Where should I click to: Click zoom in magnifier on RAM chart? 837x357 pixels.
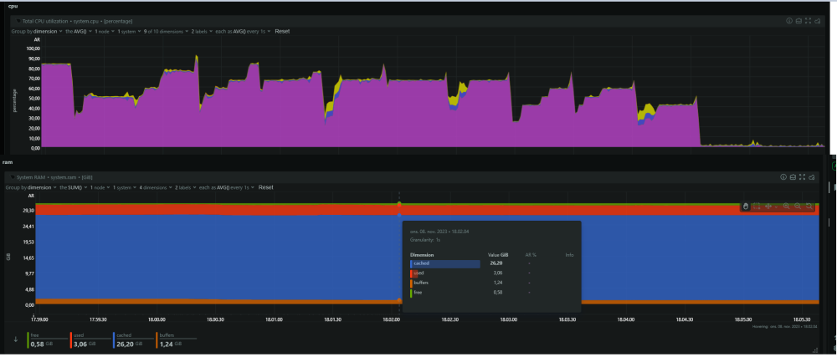click(786, 207)
